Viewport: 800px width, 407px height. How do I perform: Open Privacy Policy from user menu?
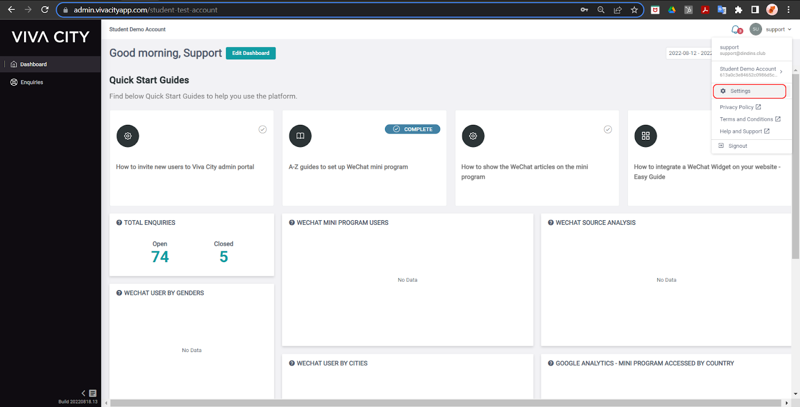pos(740,107)
